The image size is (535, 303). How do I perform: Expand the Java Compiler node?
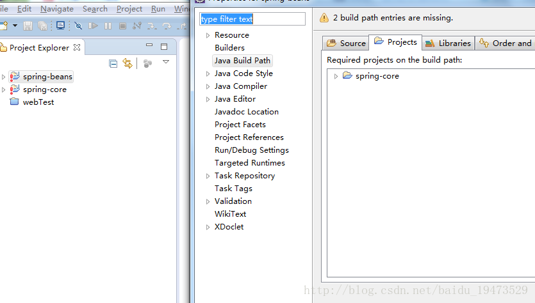coord(208,87)
